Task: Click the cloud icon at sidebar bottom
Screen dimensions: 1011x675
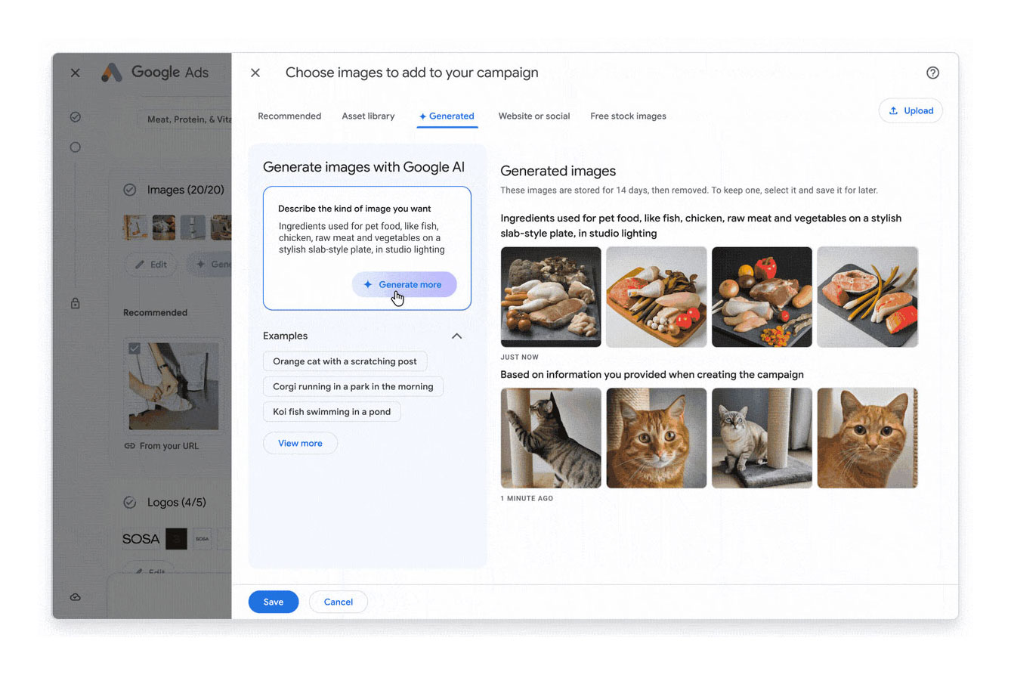Action: [75, 597]
